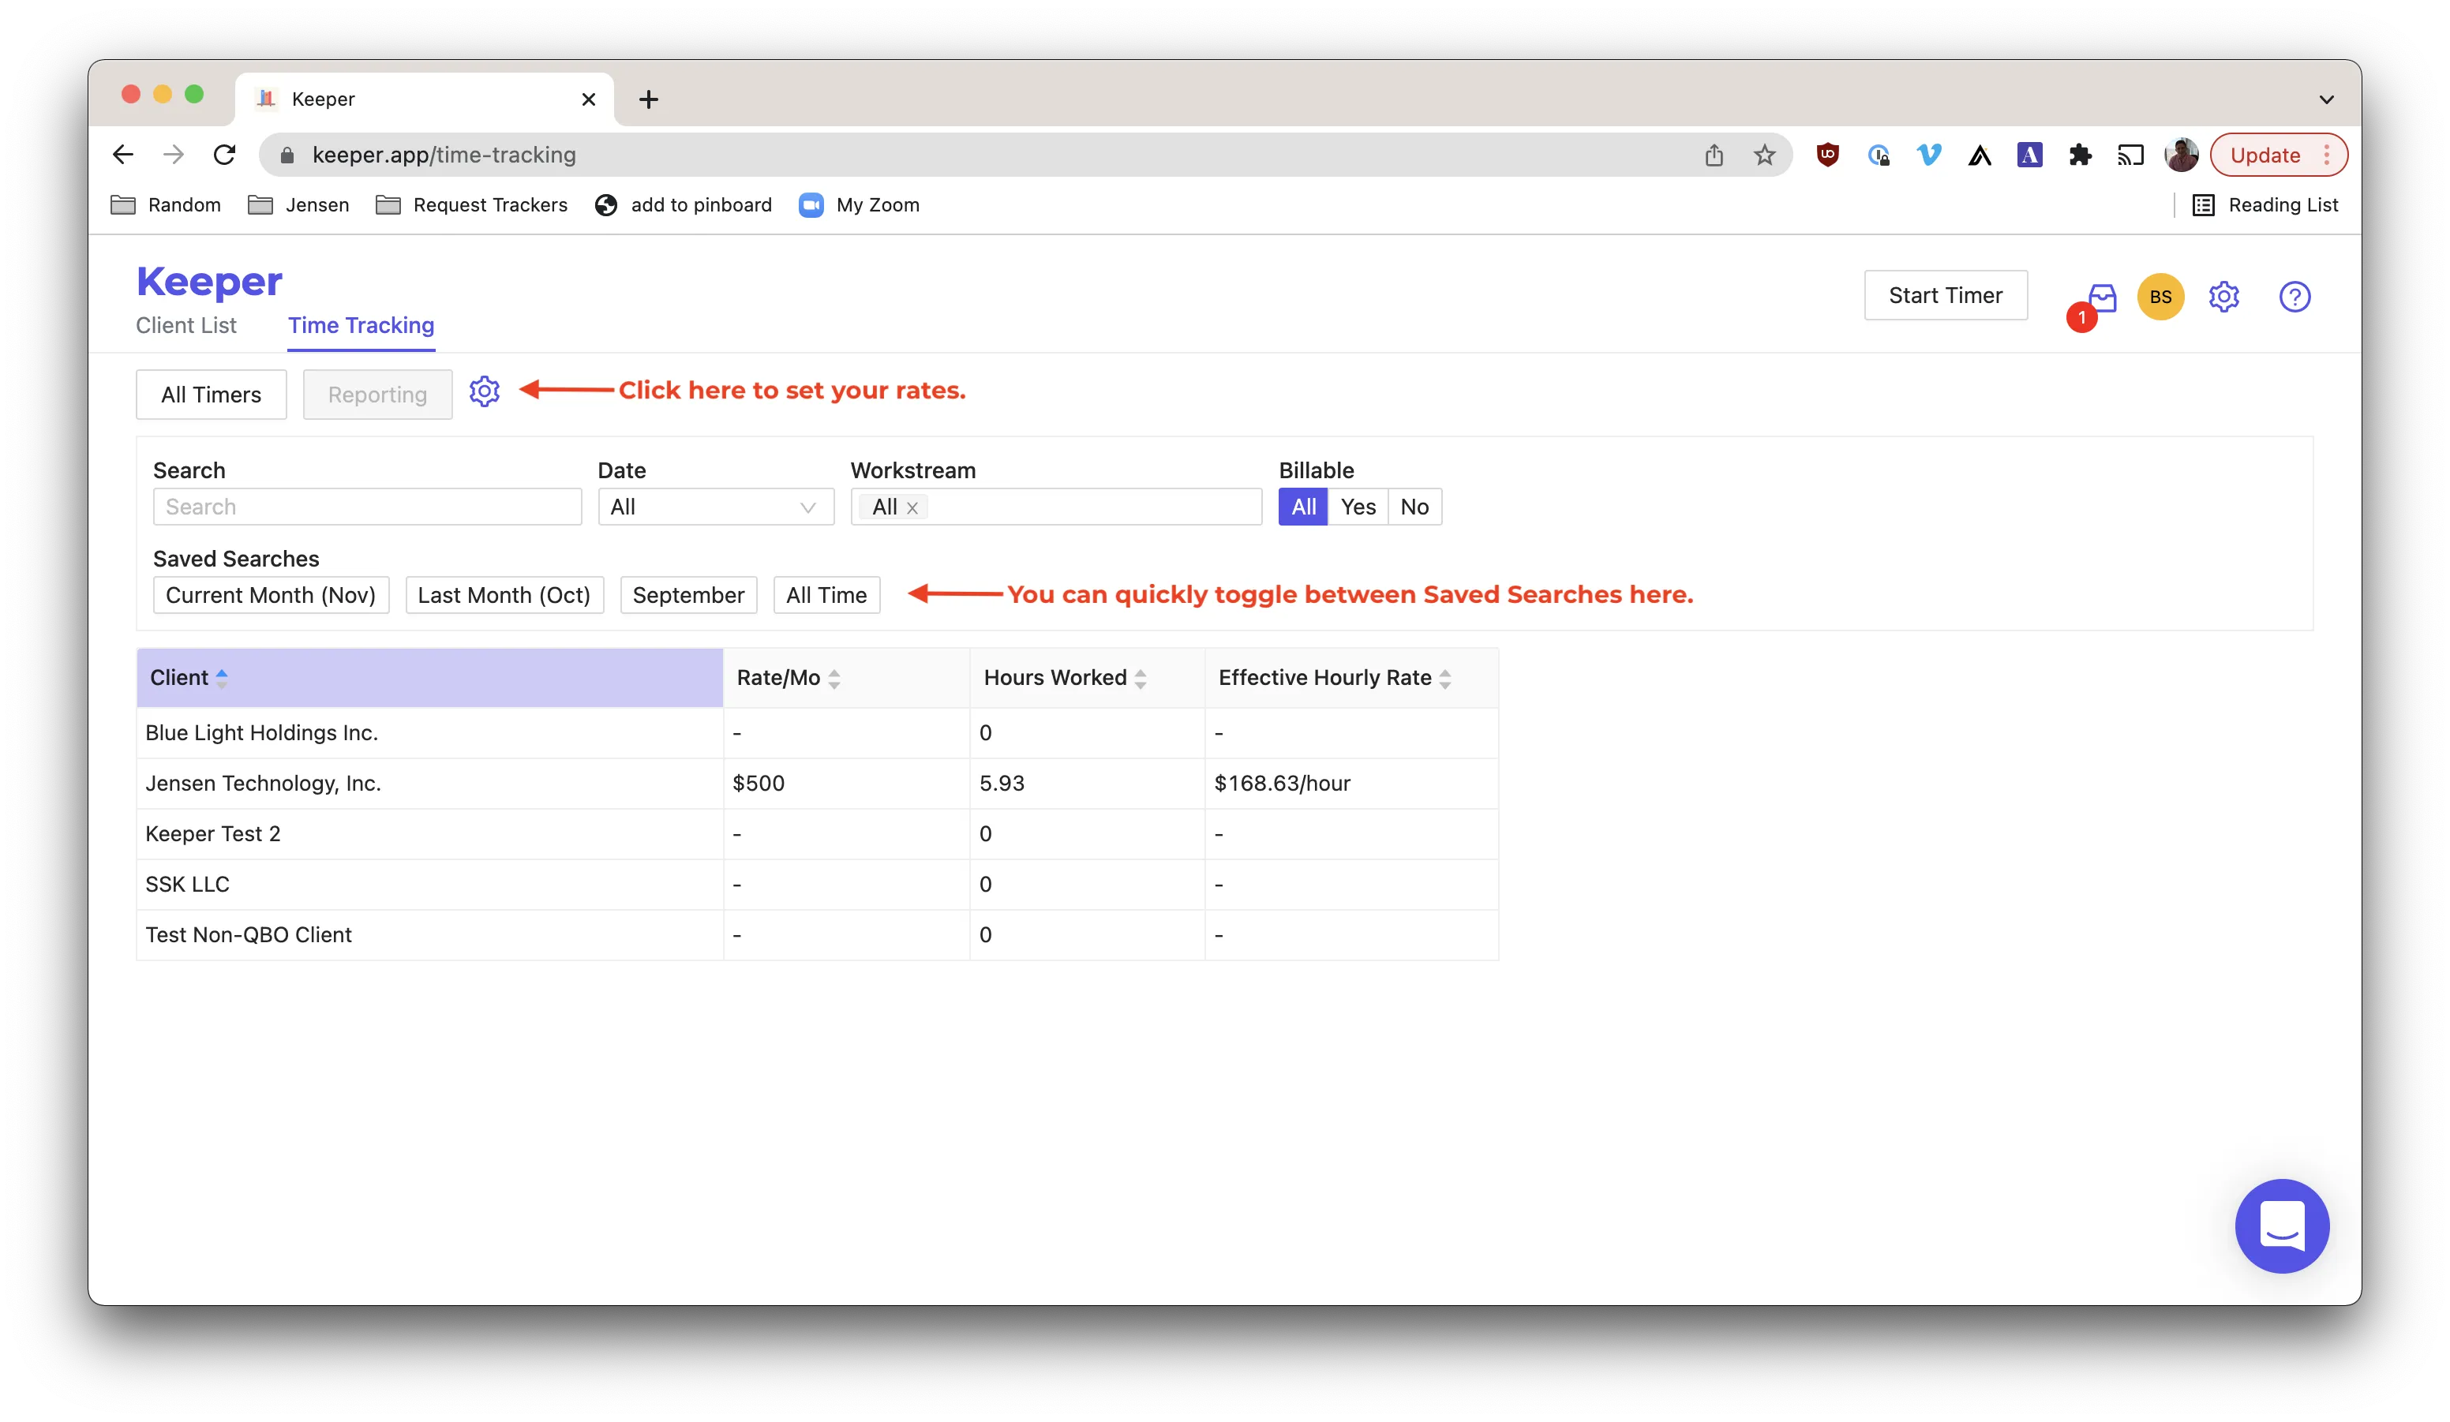Sort by Effective Hourly Rate column
The image size is (2450, 1422).
click(x=1351, y=678)
